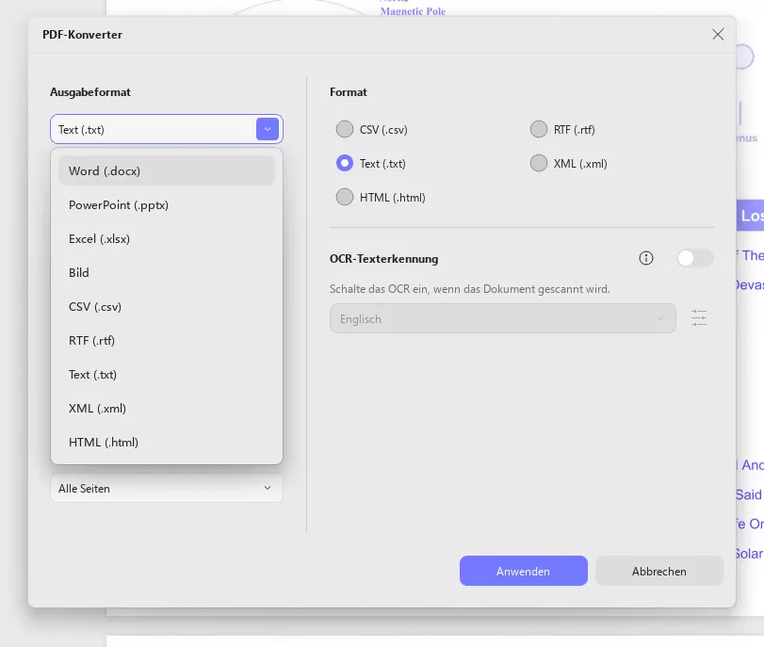Open the OCR settings sliders icon
The height and width of the screenshot is (647, 764).
click(x=699, y=318)
